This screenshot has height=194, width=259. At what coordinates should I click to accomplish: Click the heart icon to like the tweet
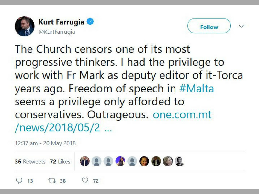pyautogui.click(x=85, y=181)
